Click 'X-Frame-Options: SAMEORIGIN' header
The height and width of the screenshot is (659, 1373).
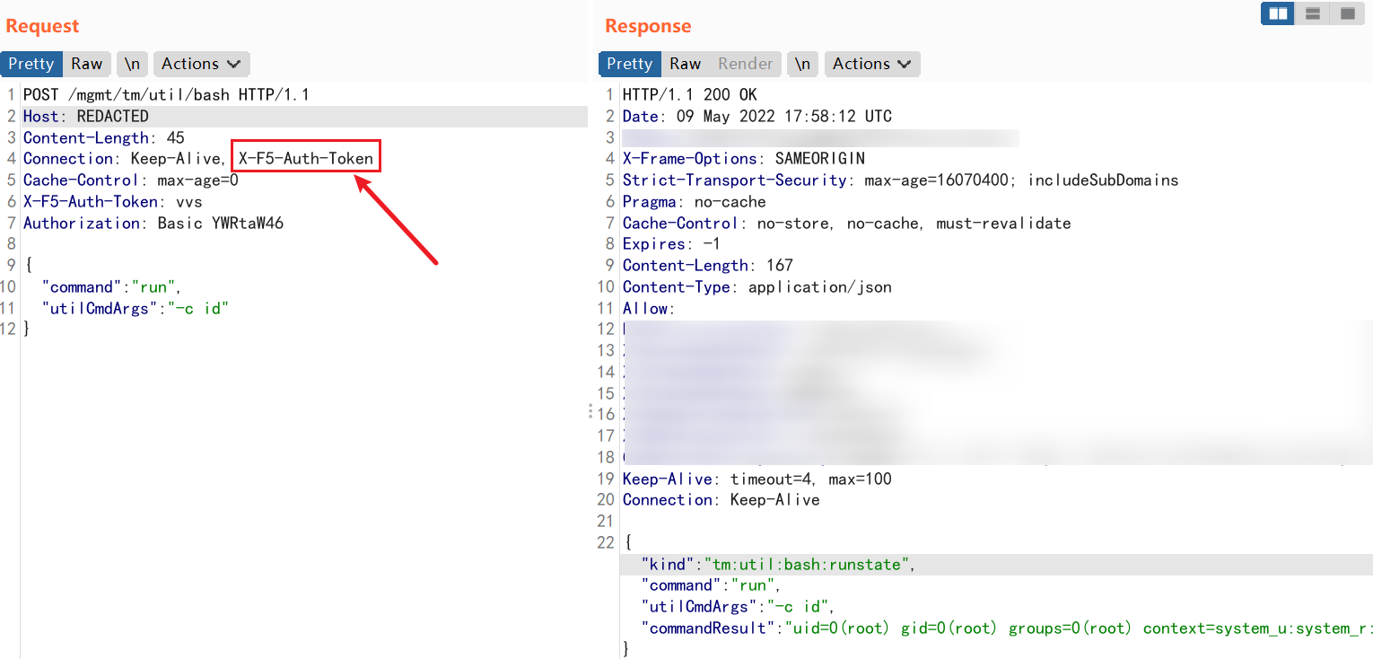[744, 158]
